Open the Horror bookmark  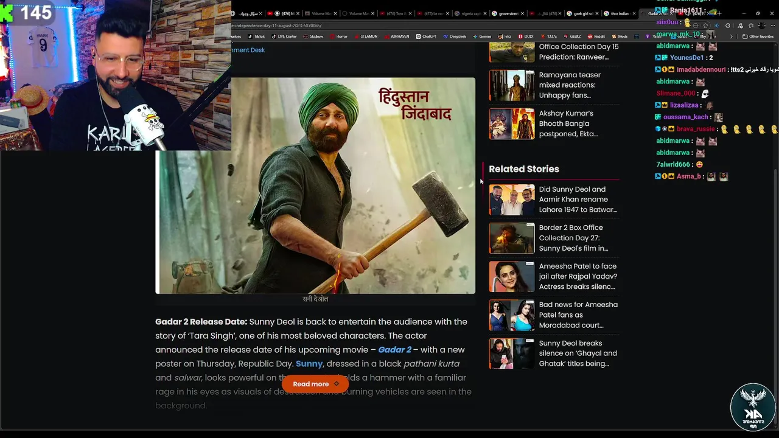[x=338, y=36]
